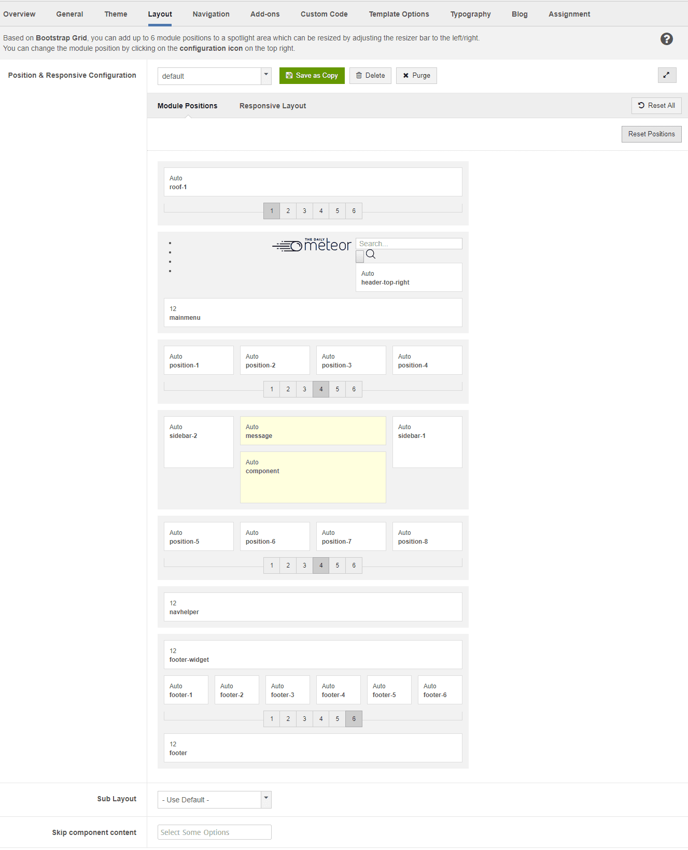Select the navhelper block

coord(313,607)
